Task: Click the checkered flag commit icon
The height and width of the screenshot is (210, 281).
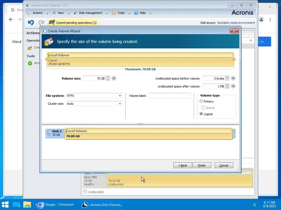Action: point(52,22)
